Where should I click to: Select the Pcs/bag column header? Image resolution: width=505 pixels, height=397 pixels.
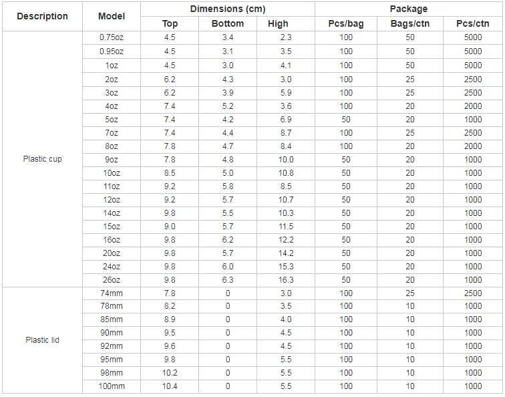[346, 23]
